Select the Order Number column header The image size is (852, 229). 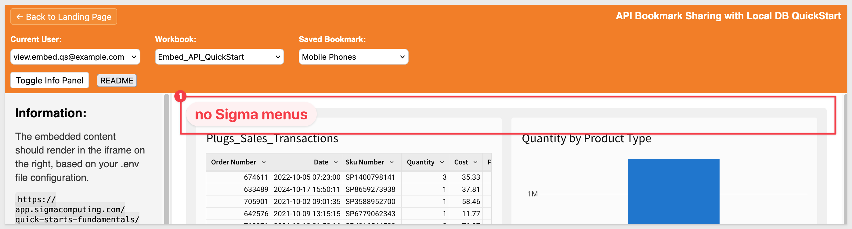(238, 162)
